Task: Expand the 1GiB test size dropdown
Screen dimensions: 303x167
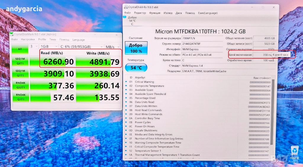Action: pyautogui.click(x=49, y=47)
